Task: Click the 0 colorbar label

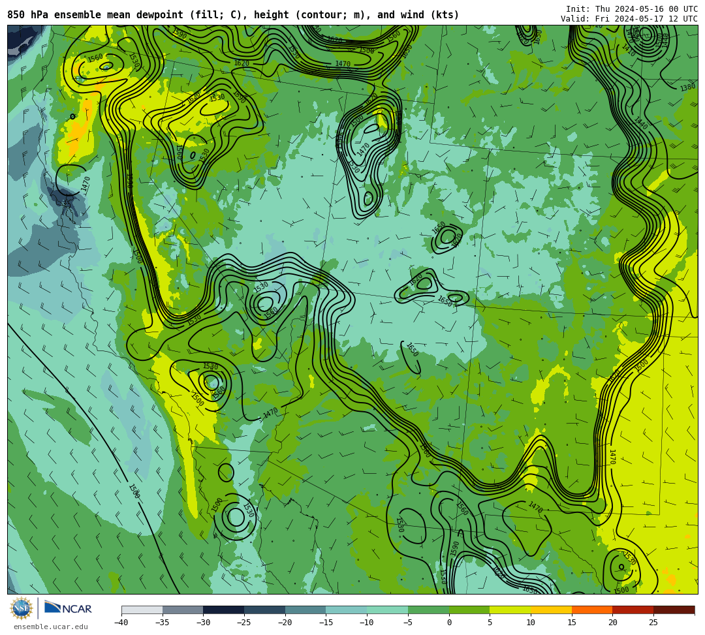Action: (449, 623)
